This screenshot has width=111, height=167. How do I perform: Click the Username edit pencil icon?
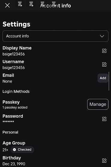tap(104, 65)
